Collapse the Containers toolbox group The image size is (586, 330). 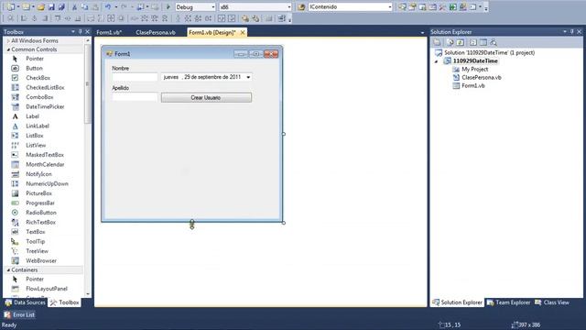coord(8,269)
